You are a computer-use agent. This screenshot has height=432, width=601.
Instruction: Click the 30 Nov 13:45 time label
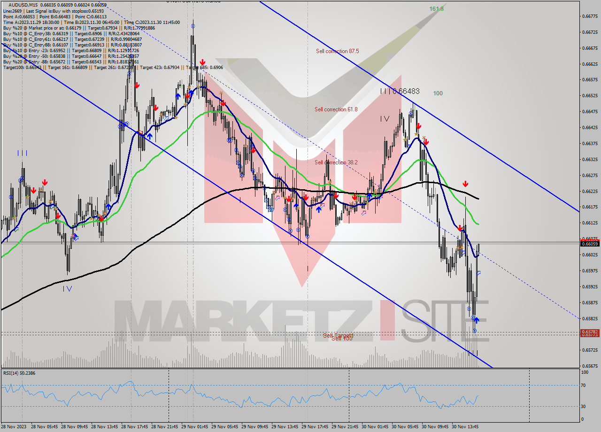coord(466,427)
